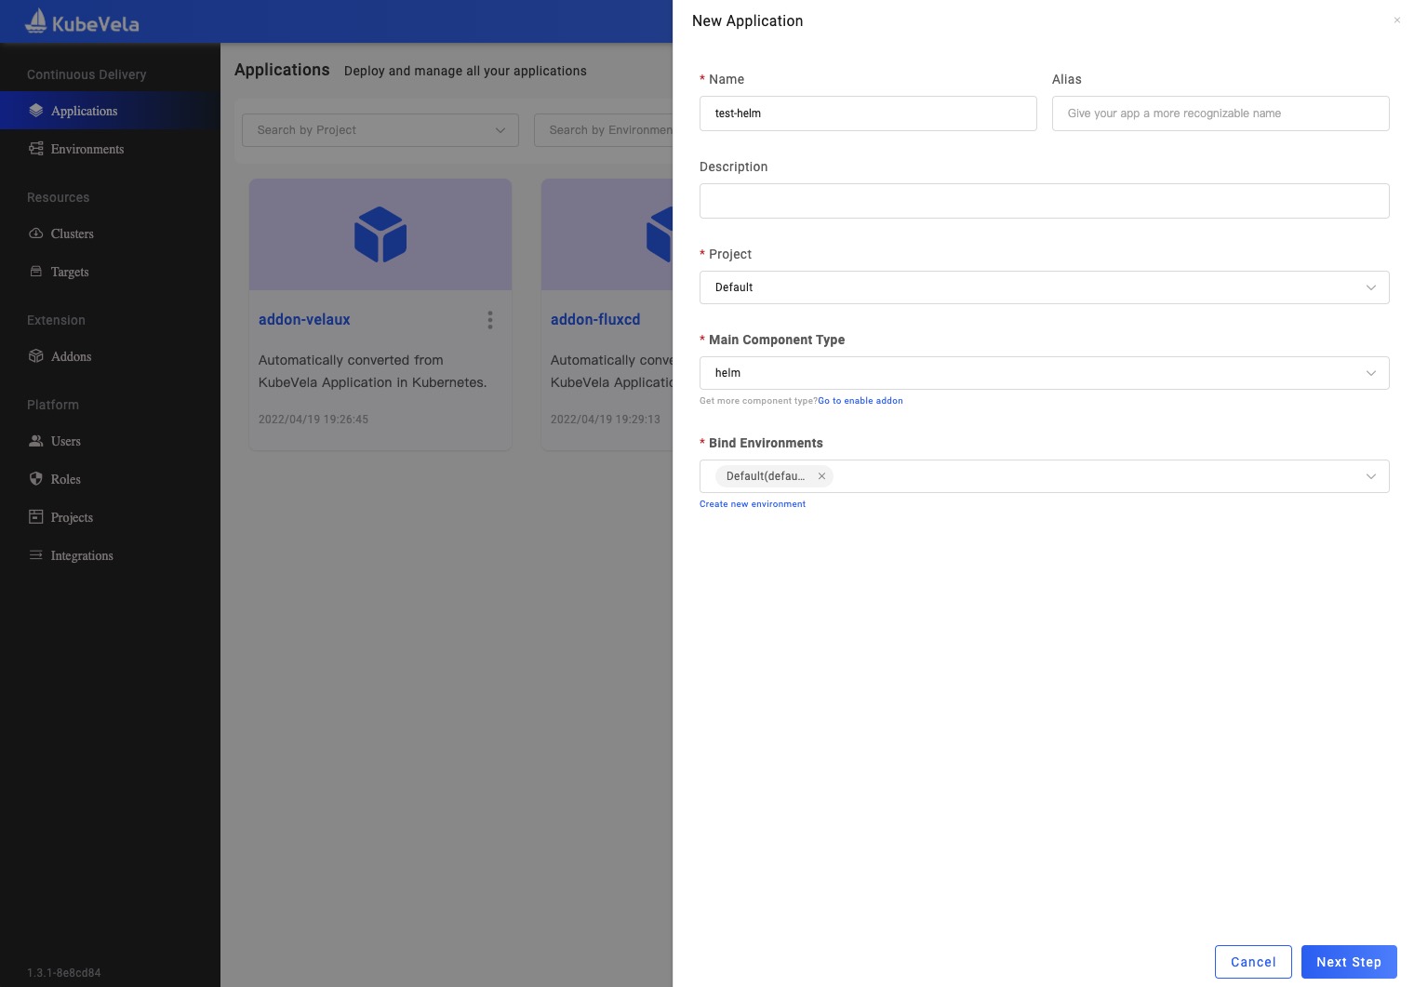Click the Environments icon in sidebar

point(36,149)
